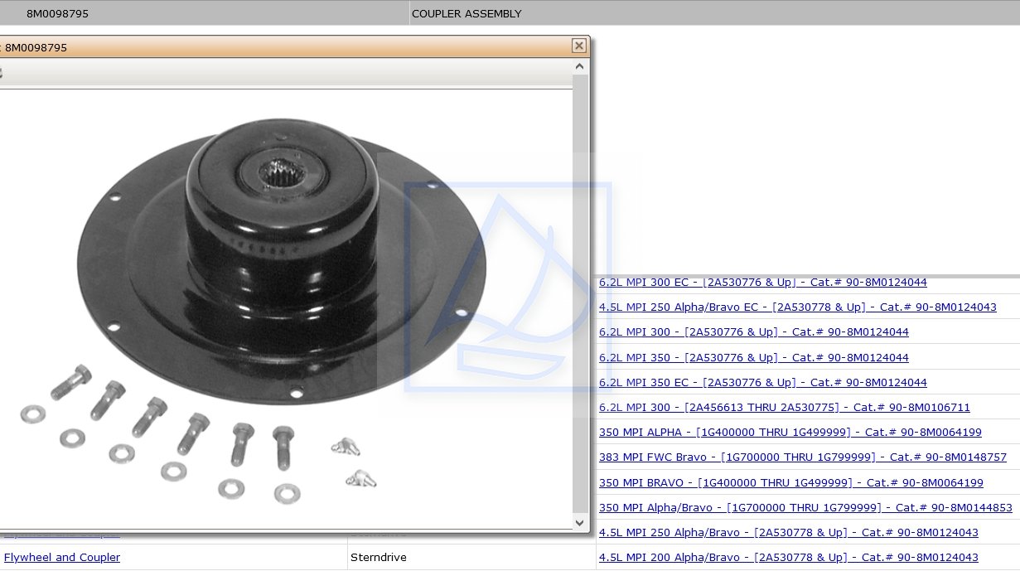Open 6.2L MPI 350 EC catalog link

763,383
